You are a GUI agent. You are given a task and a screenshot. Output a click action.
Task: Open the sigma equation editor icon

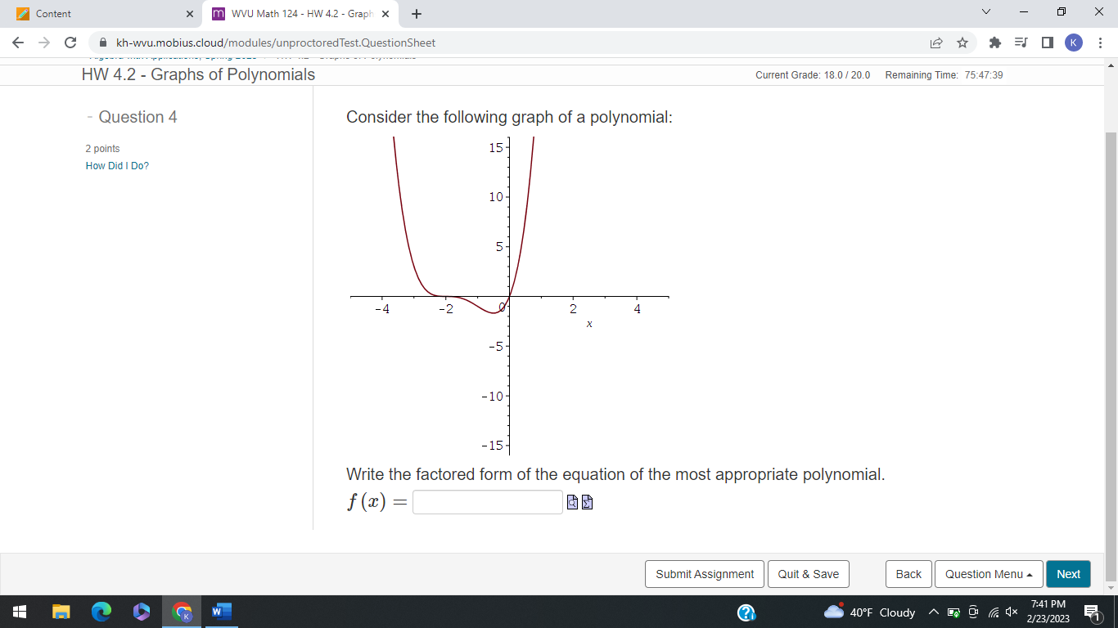coord(587,501)
